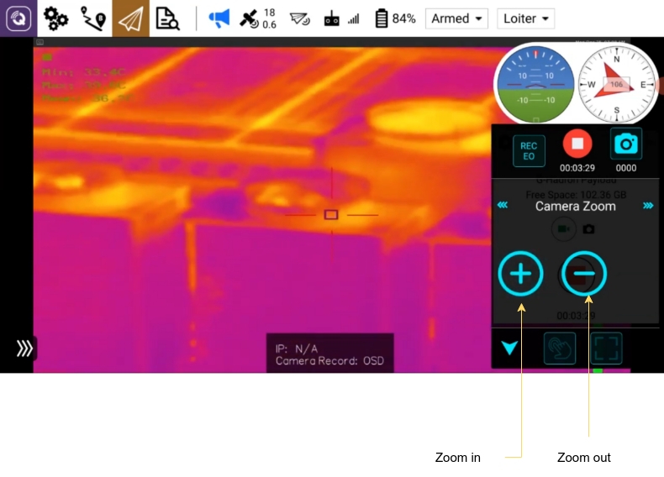The width and height of the screenshot is (664, 477).
Task: Go to next camera panel page
Action: pyautogui.click(x=648, y=206)
